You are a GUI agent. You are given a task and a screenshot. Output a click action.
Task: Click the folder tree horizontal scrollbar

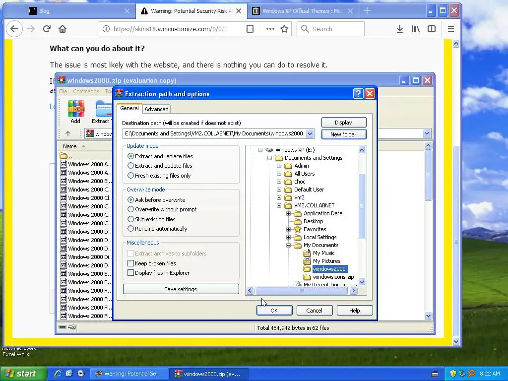click(301, 291)
